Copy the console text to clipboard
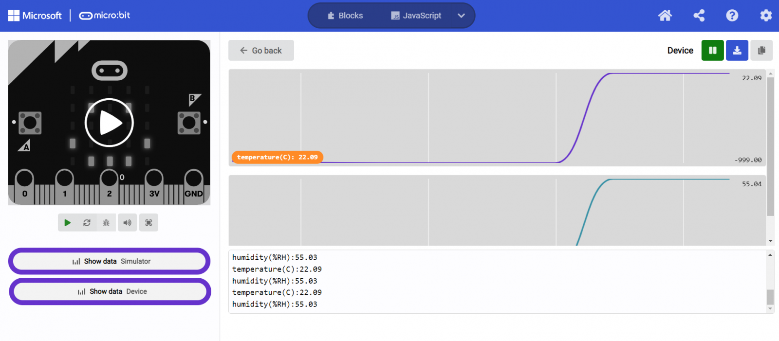779x341 pixels. [x=761, y=50]
